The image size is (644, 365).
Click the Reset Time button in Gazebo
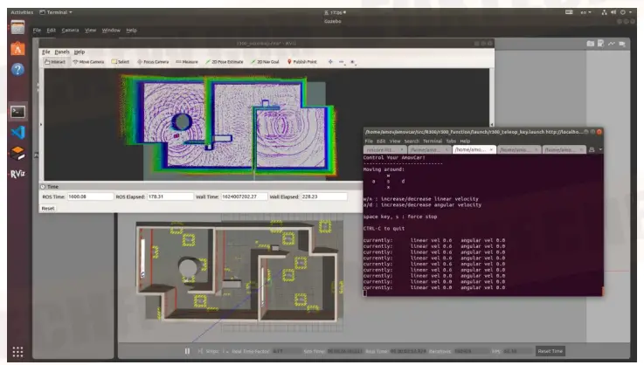tap(550, 351)
